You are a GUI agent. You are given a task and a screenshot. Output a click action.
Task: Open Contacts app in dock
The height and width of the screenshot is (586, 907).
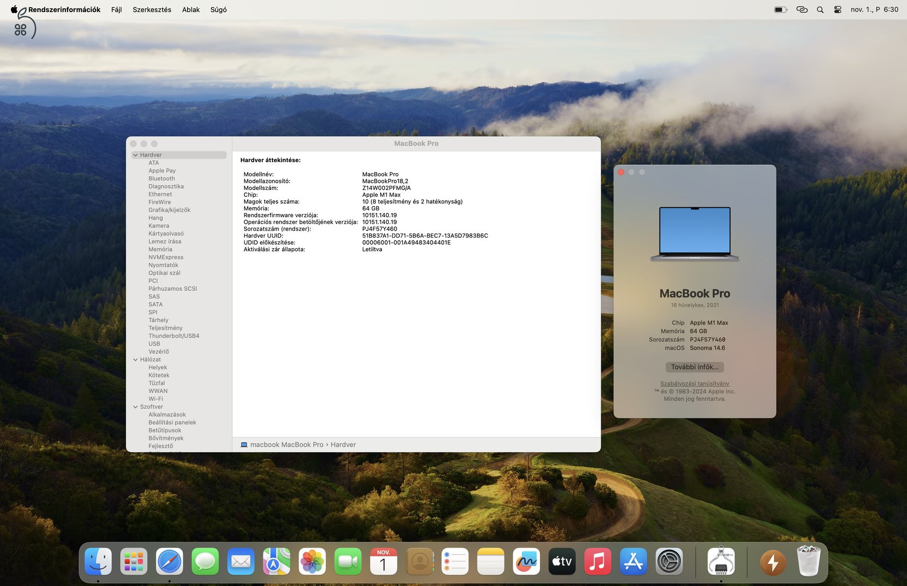point(420,561)
